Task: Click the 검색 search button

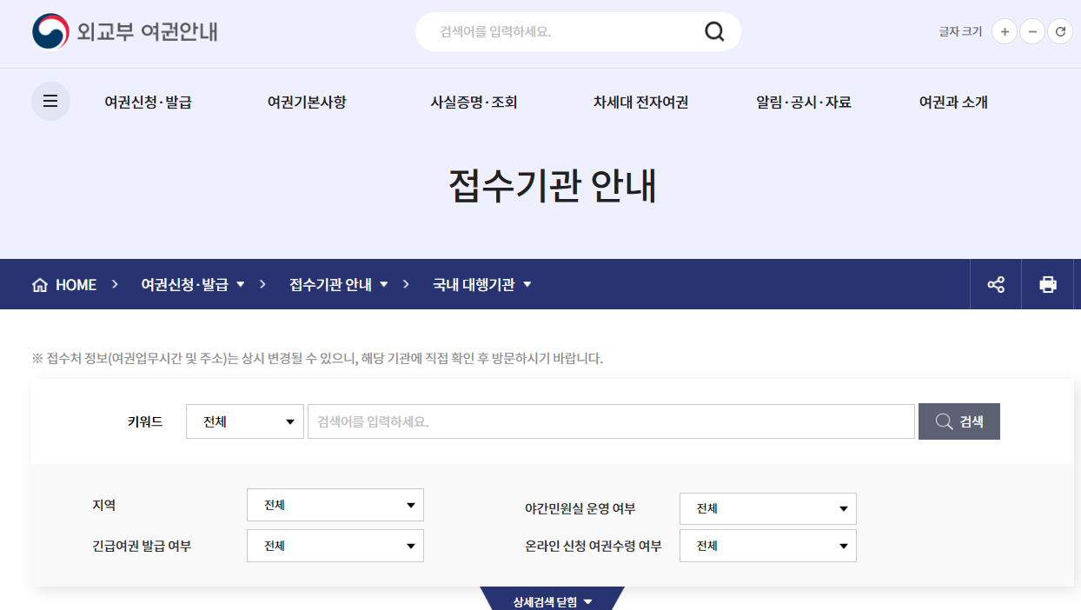Action: coord(958,421)
